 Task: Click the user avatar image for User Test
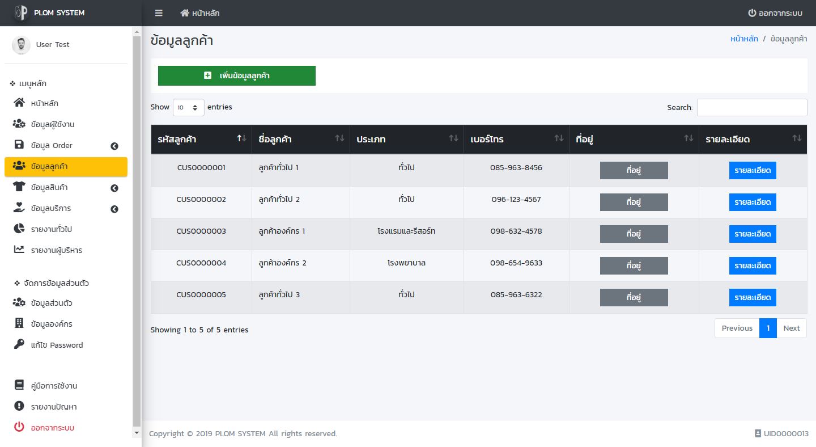(x=21, y=45)
